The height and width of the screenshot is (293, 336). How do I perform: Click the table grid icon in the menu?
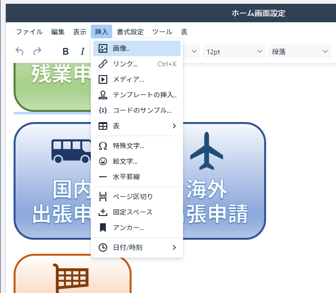[x=103, y=126]
